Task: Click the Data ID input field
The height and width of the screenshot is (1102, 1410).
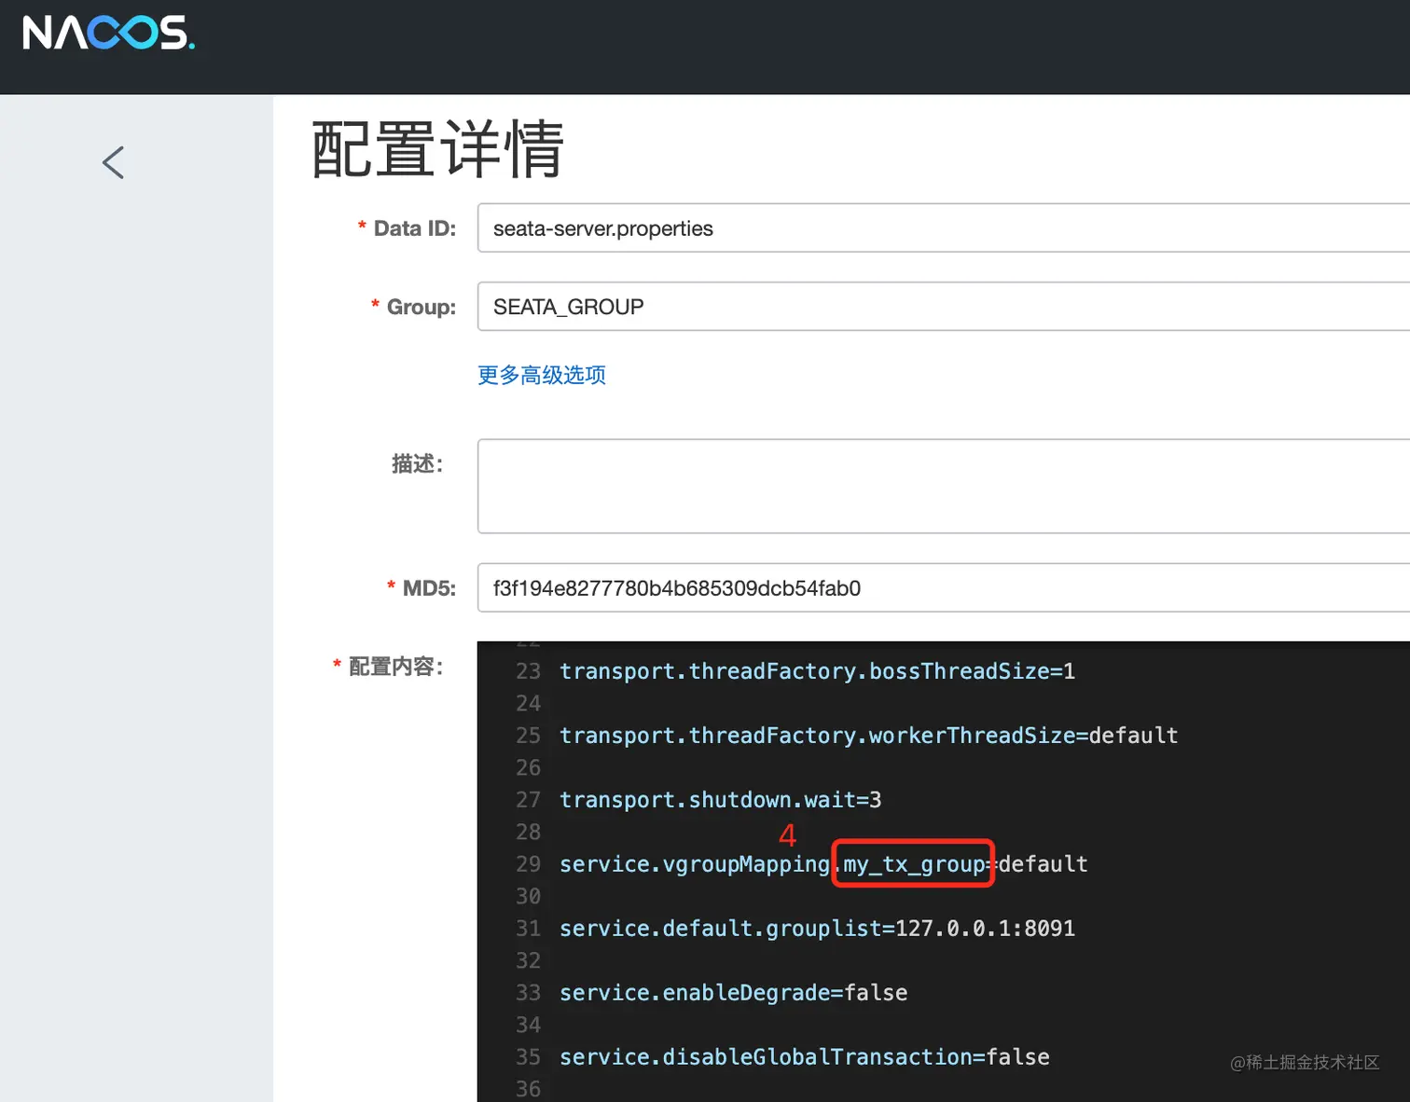Action: (943, 228)
